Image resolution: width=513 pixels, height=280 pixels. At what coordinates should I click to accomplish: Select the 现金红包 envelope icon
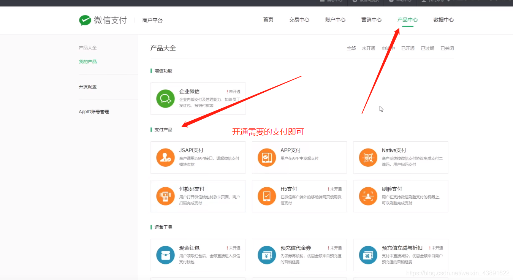(x=165, y=255)
